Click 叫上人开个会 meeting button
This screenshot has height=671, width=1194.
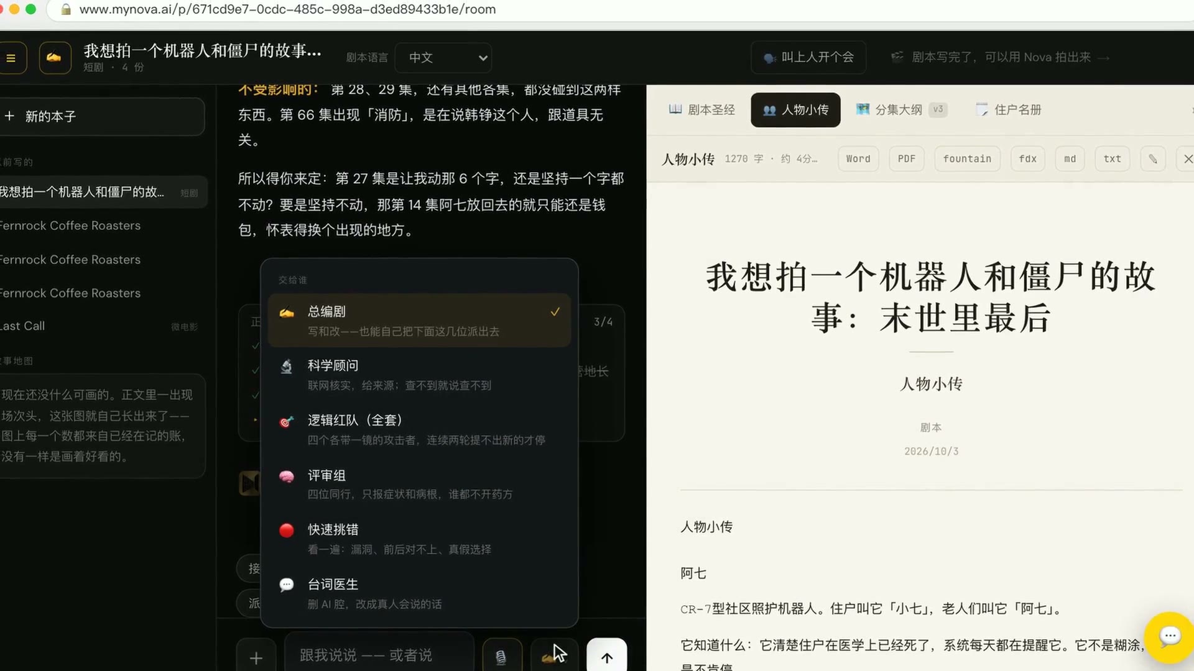pos(808,58)
